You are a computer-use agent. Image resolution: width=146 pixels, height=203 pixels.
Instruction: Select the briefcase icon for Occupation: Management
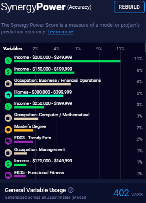click(8, 153)
